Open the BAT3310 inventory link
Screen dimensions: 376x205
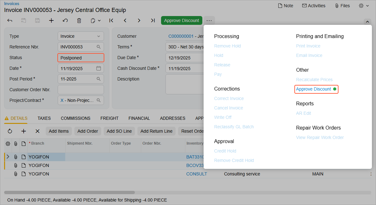195,157
